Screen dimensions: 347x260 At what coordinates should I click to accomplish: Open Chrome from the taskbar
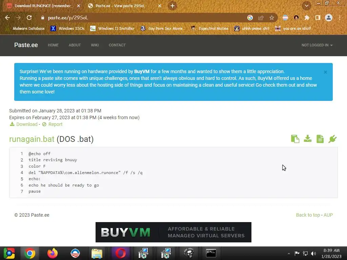coord(30,253)
